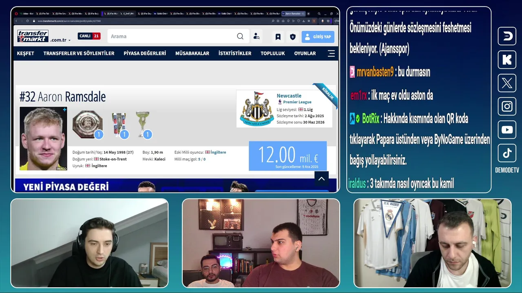Click the right webcam feed with jerseys
This screenshot has width=522, height=293.
point(433,243)
